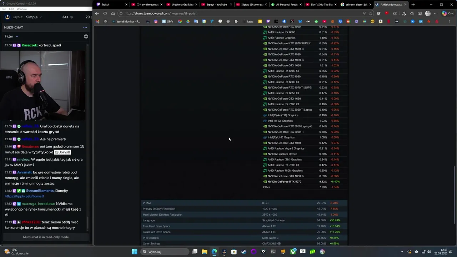Expand the Filter dropdown in multi-chat

pos(11,36)
